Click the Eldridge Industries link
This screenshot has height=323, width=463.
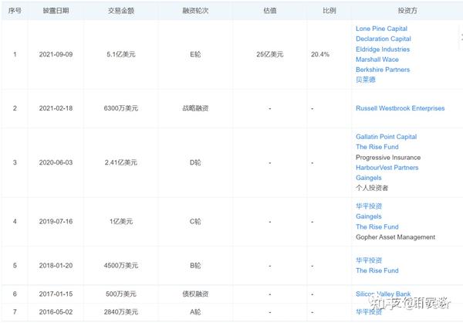pyautogui.click(x=383, y=49)
